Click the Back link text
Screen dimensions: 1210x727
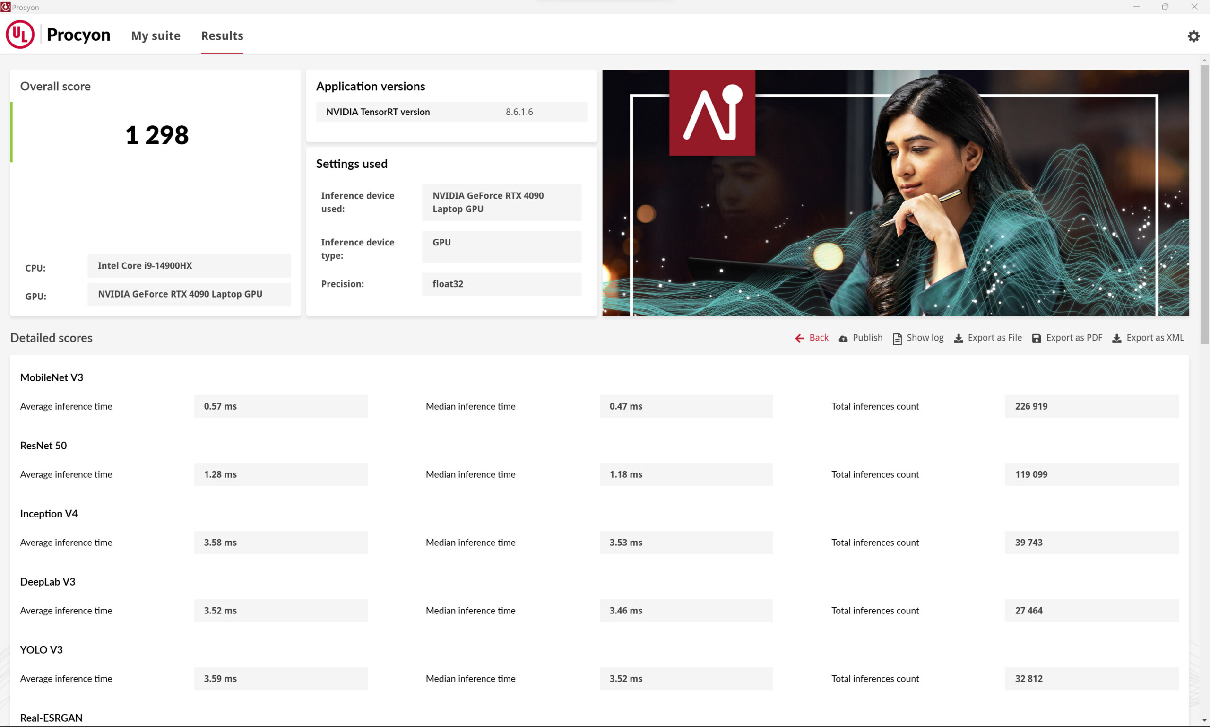(x=819, y=338)
